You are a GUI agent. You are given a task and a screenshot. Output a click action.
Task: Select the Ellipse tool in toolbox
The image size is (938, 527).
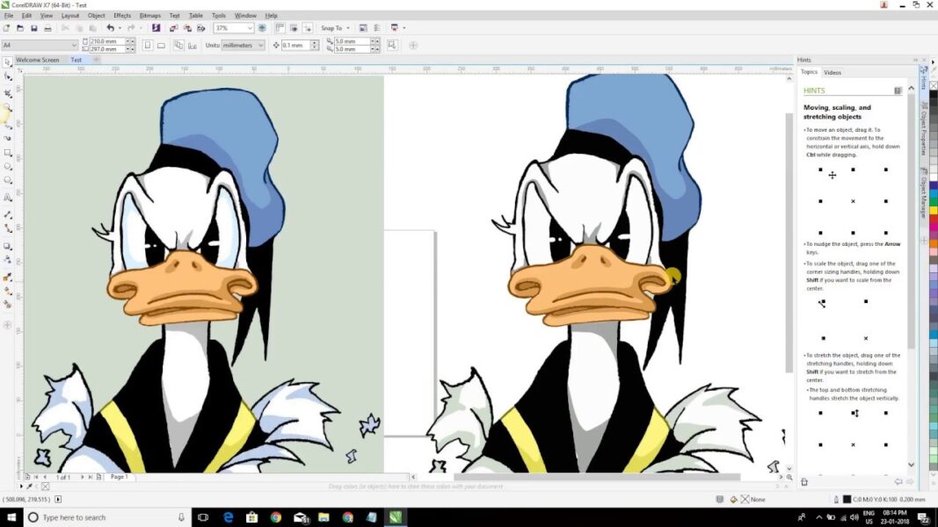(8, 167)
